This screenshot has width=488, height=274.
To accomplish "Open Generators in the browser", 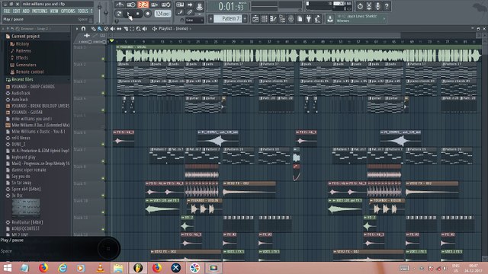I will pyautogui.click(x=26, y=65).
